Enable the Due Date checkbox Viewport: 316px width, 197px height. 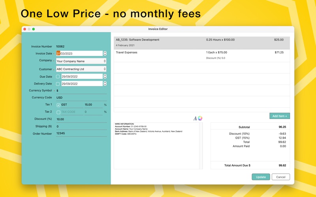(x=58, y=76)
